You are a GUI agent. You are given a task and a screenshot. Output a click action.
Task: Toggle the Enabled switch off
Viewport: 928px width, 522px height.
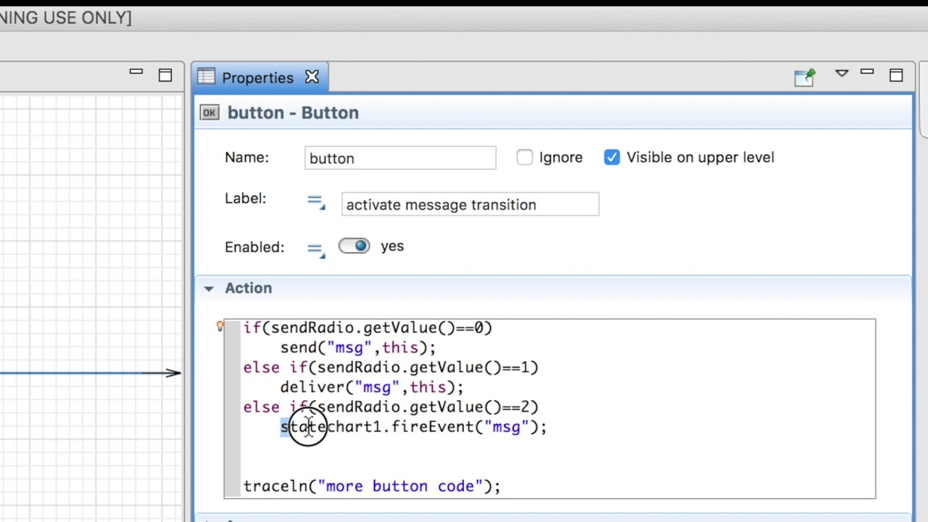pyautogui.click(x=354, y=246)
